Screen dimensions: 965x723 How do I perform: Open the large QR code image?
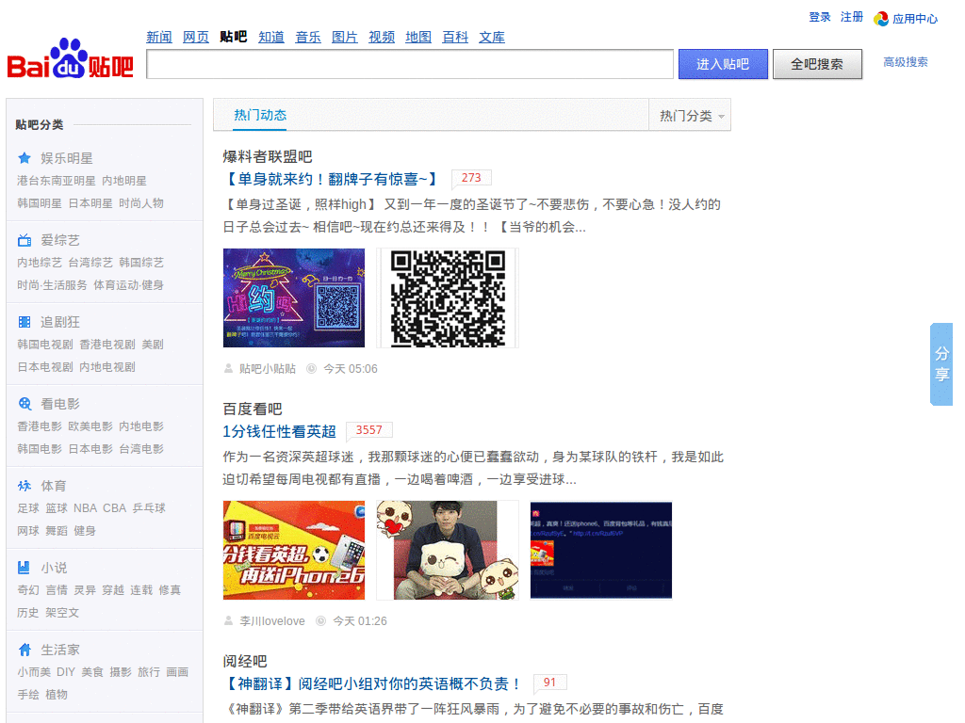pyautogui.click(x=448, y=298)
